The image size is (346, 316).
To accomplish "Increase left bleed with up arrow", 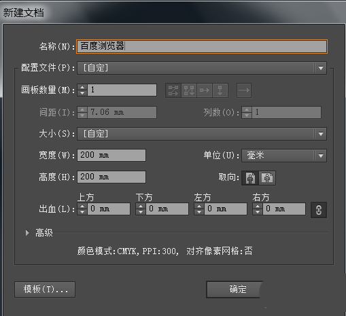I will point(199,206).
